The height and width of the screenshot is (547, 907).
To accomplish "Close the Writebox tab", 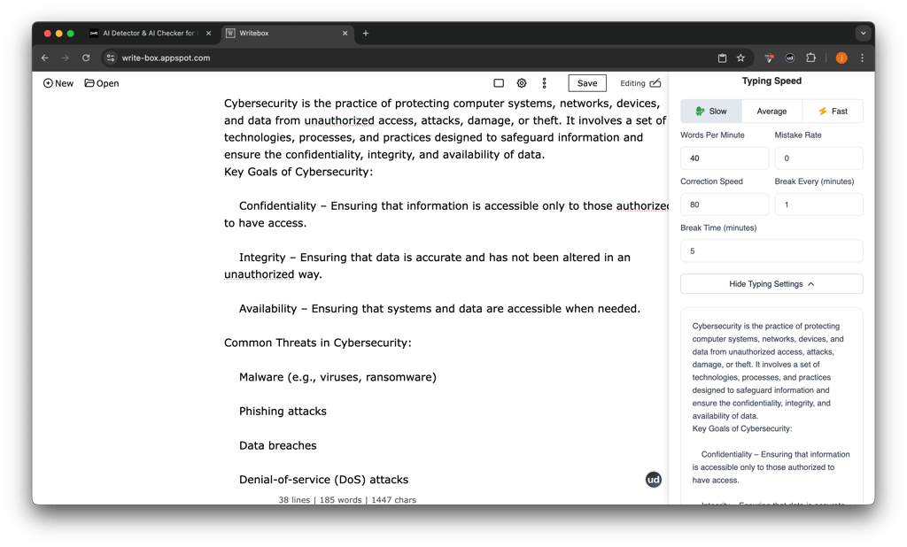I will coord(345,33).
